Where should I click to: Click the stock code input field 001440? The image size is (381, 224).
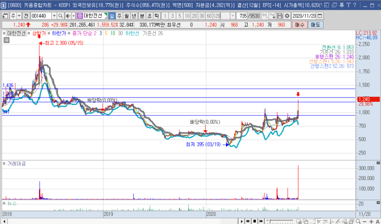(41, 16)
